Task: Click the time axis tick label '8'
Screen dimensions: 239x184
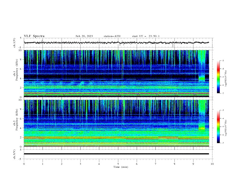Action: [174, 164]
